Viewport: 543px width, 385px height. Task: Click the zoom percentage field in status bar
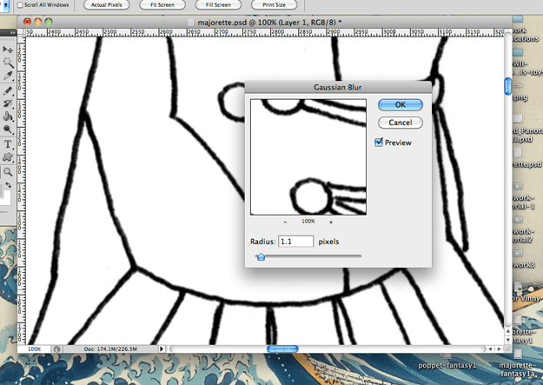click(x=34, y=349)
